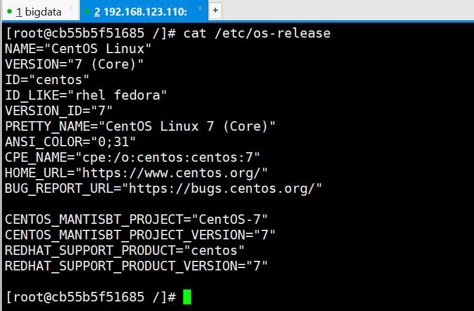This screenshot has height=311, width=474.
Task: Click the CPE_NAME="cpe:/o:centos:centos:7" line
Action: (133, 158)
